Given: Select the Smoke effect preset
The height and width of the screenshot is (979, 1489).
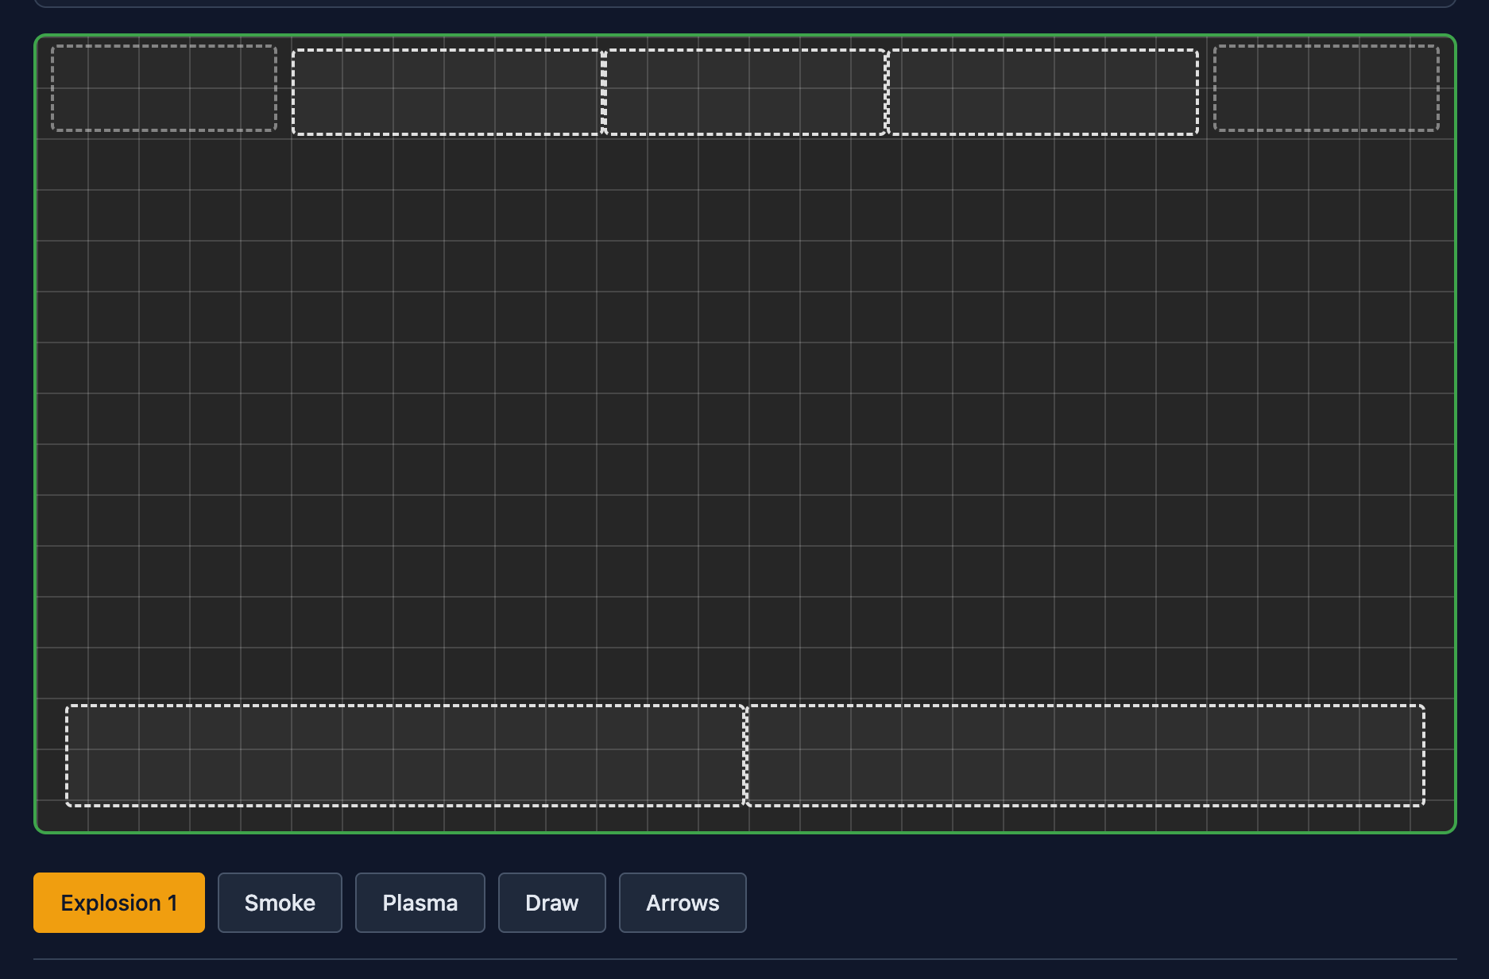Looking at the screenshot, I should tap(280, 903).
